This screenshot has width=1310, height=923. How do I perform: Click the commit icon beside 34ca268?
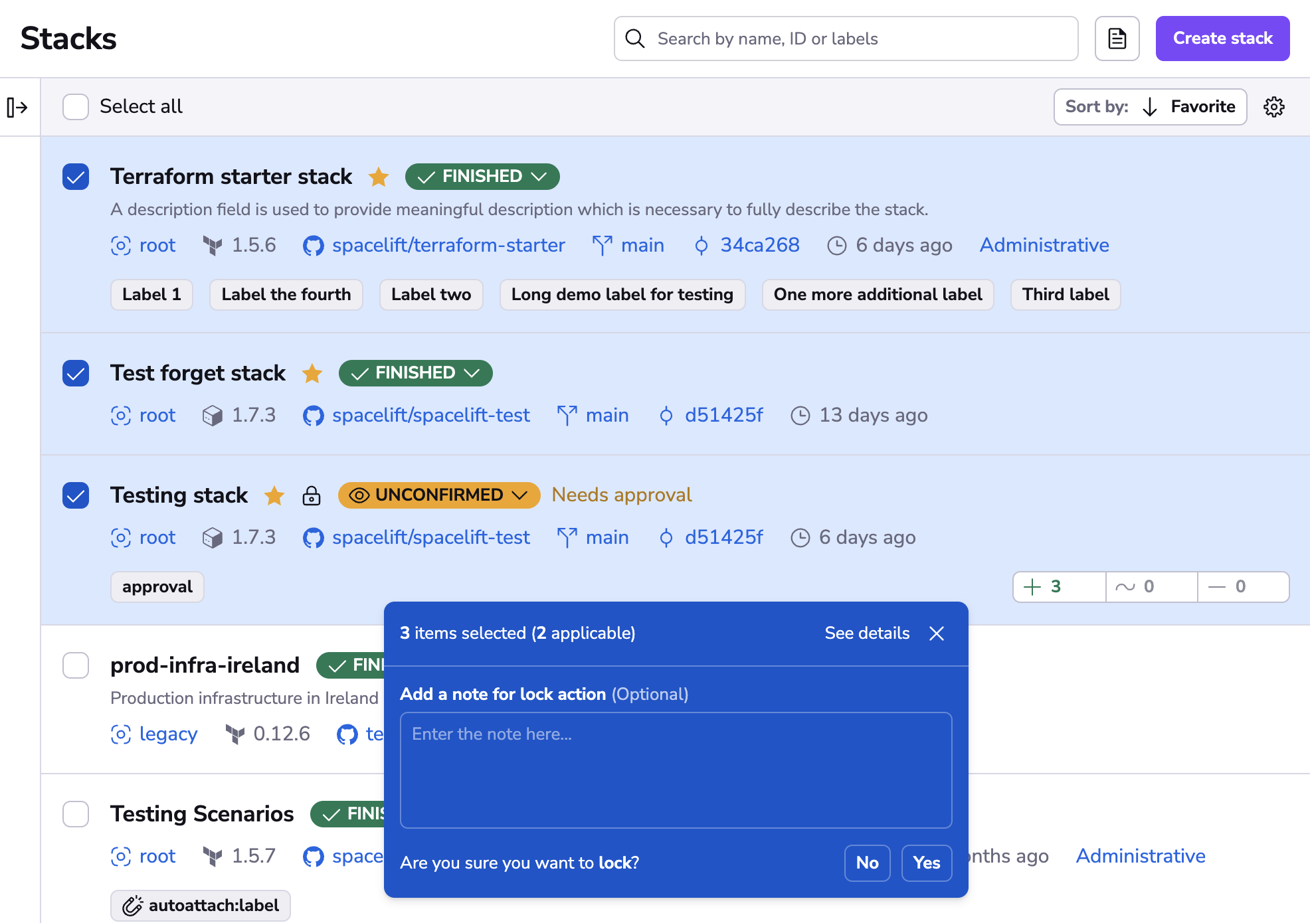pos(701,246)
